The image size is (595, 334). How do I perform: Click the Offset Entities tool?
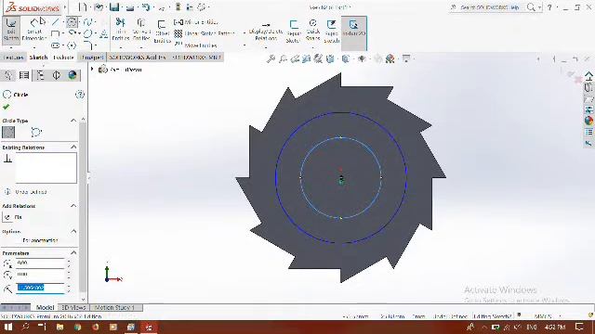(x=163, y=32)
